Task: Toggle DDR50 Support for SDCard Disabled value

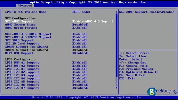Action: (80, 50)
